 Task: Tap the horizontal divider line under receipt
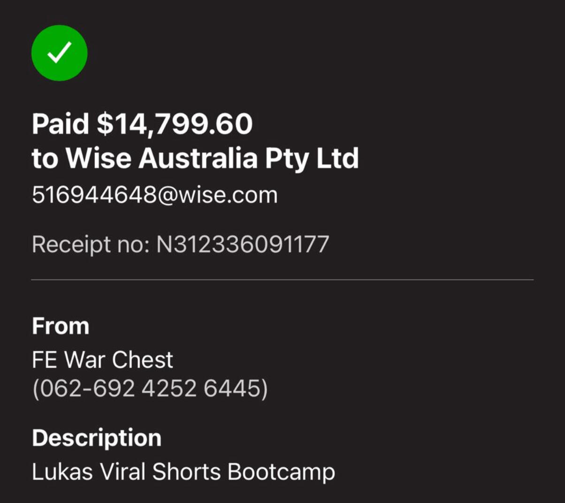tap(282, 279)
